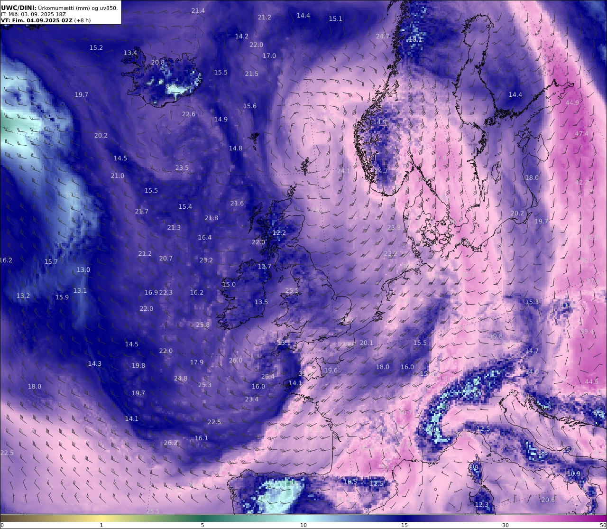Click the 19.6 value label
Screen dimensions: 607x529
pos(331,370)
